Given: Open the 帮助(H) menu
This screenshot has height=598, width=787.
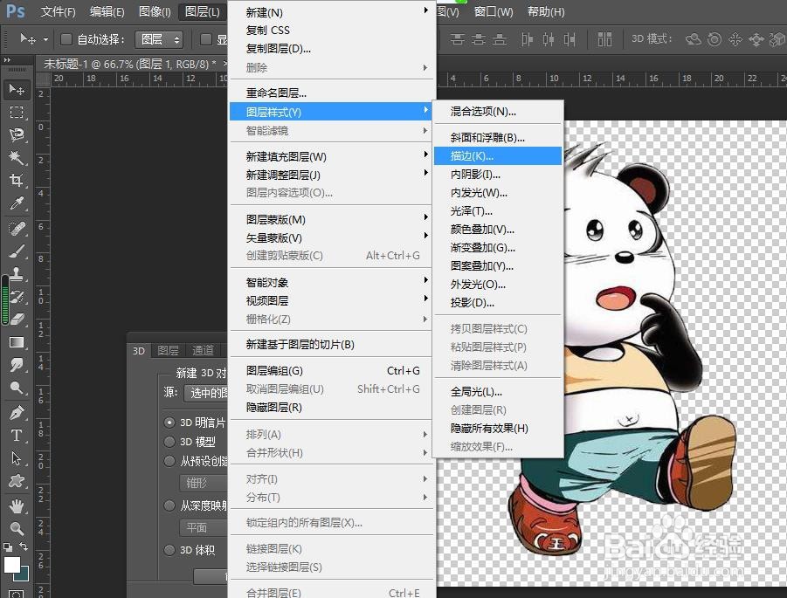Looking at the screenshot, I should pyautogui.click(x=546, y=11).
